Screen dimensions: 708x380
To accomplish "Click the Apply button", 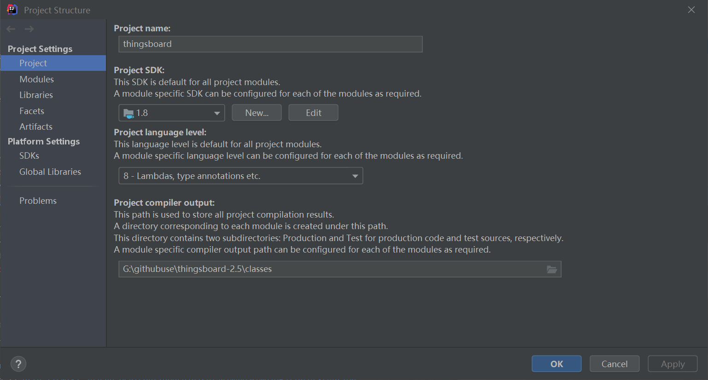I will [x=673, y=364].
